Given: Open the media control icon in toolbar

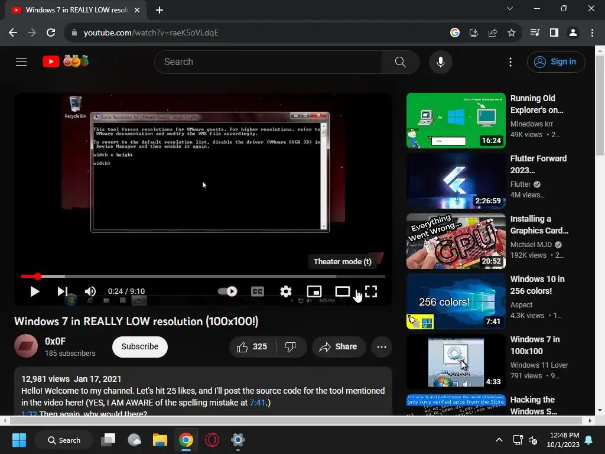Looking at the screenshot, I should click(535, 33).
